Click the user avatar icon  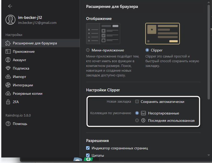click(x=10, y=20)
